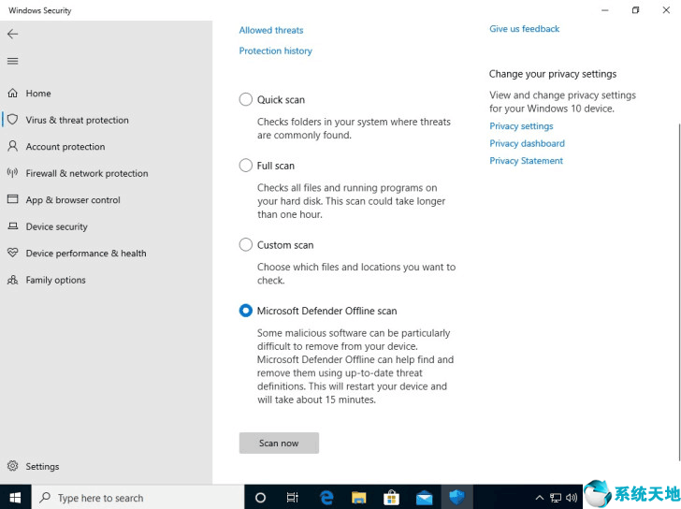Open the Allowed threats link
681x509 pixels.
pyautogui.click(x=271, y=30)
